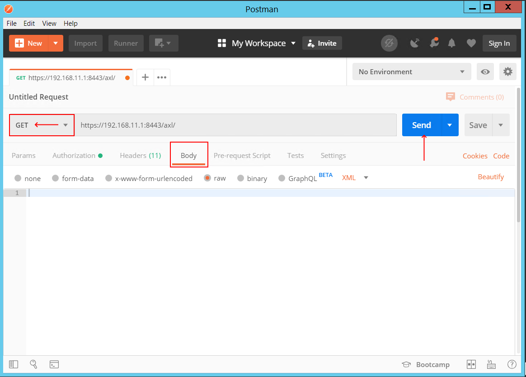Click the wrench settings icon in the header
The width and height of the screenshot is (526, 377).
(507, 72)
